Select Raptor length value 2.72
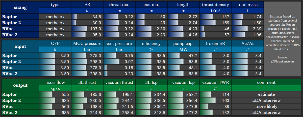303x117 pixels. pos(183,17)
